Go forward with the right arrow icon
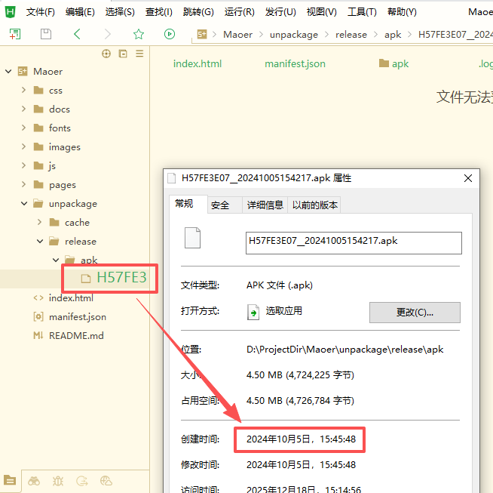This screenshot has width=493, height=493. 108,34
